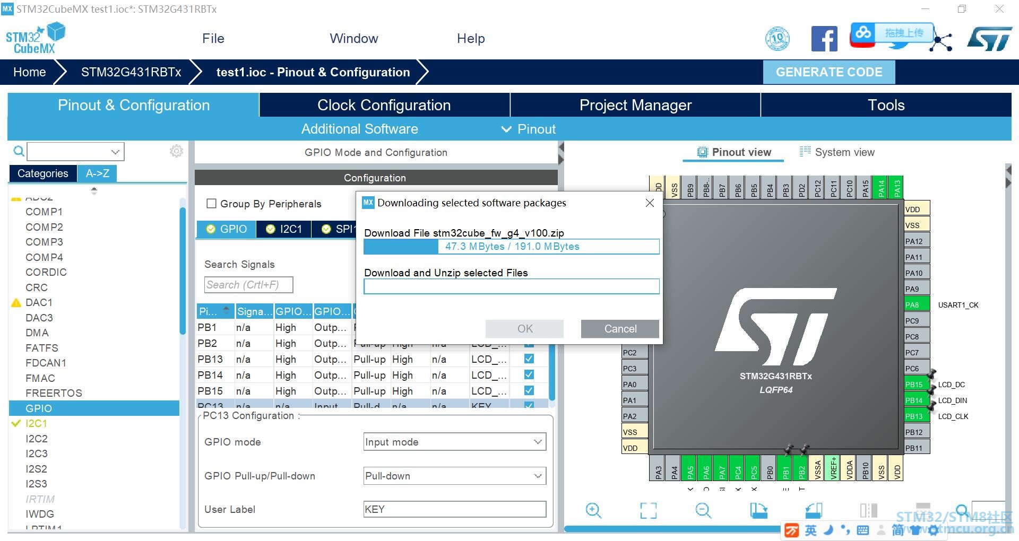
Task: Click the input method punctuation icon
Action: 845,530
